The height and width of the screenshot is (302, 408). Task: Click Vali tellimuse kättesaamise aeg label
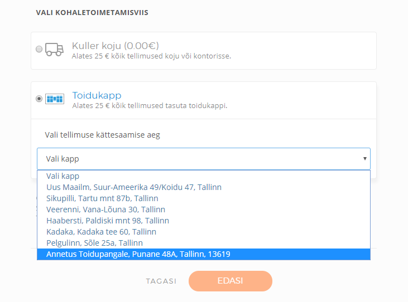pyautogui.click(x=103, y=135)
